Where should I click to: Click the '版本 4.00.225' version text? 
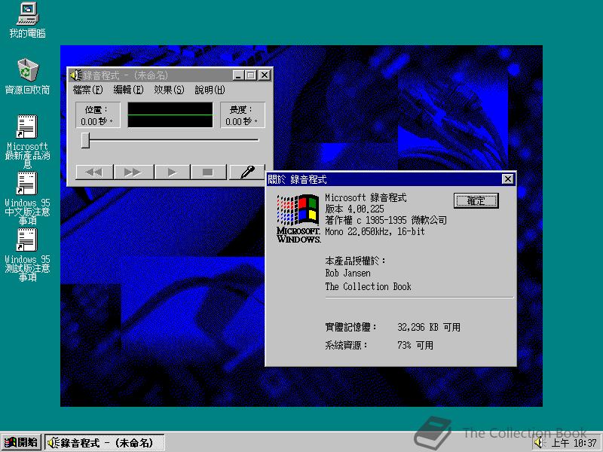coord(354,209)
